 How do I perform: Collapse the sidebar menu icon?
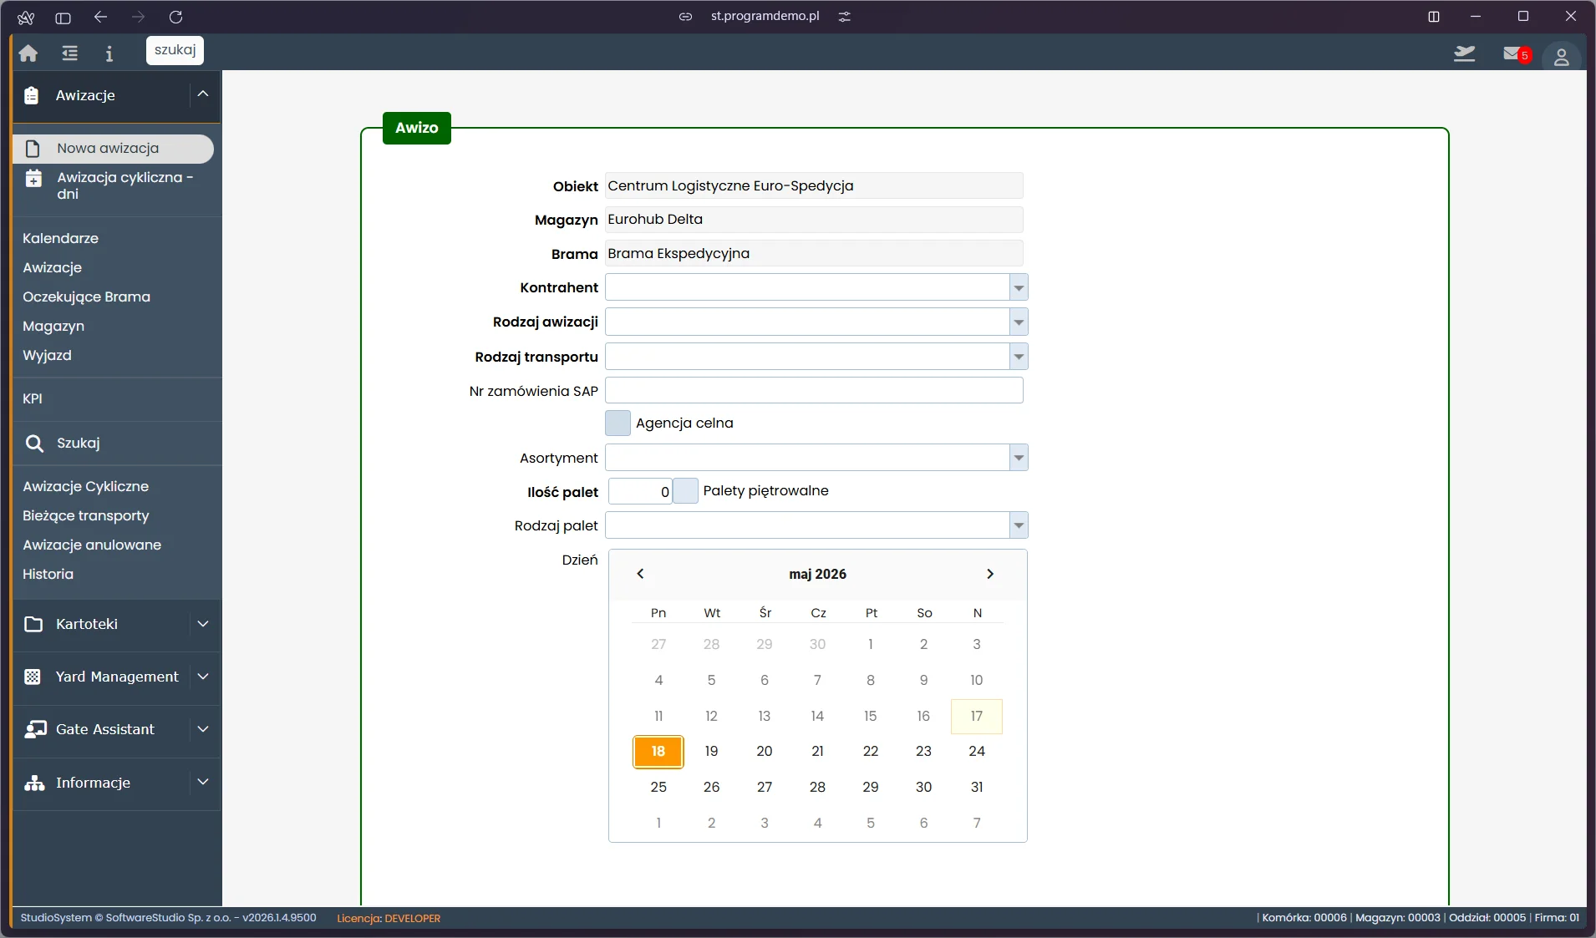(70, 53)
